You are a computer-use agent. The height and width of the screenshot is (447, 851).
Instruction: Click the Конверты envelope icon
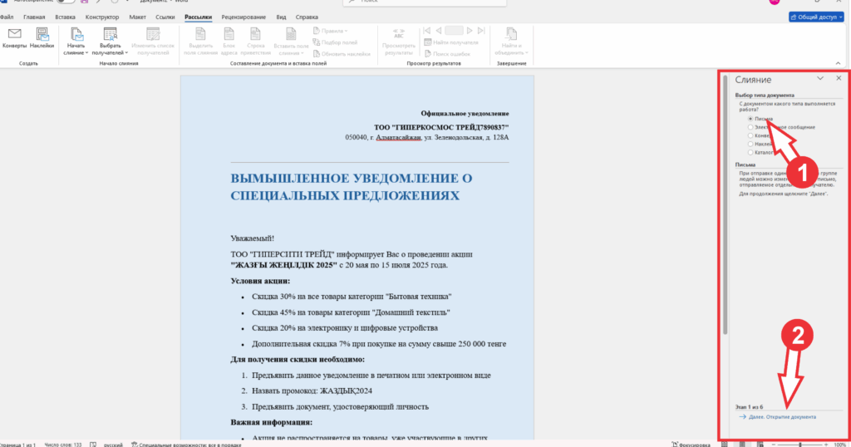point(15,34)
